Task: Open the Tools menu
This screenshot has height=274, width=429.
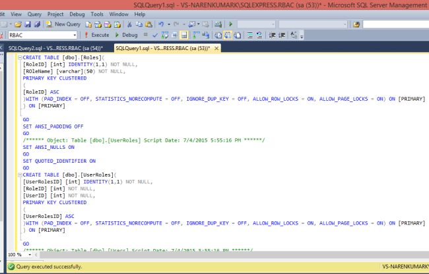Action: [x=97, y=13]
